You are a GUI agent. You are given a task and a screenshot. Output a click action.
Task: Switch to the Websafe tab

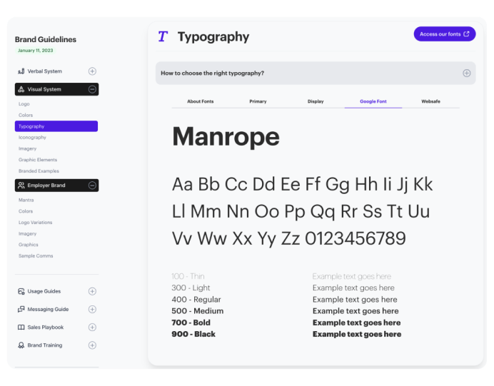point(430,101)
